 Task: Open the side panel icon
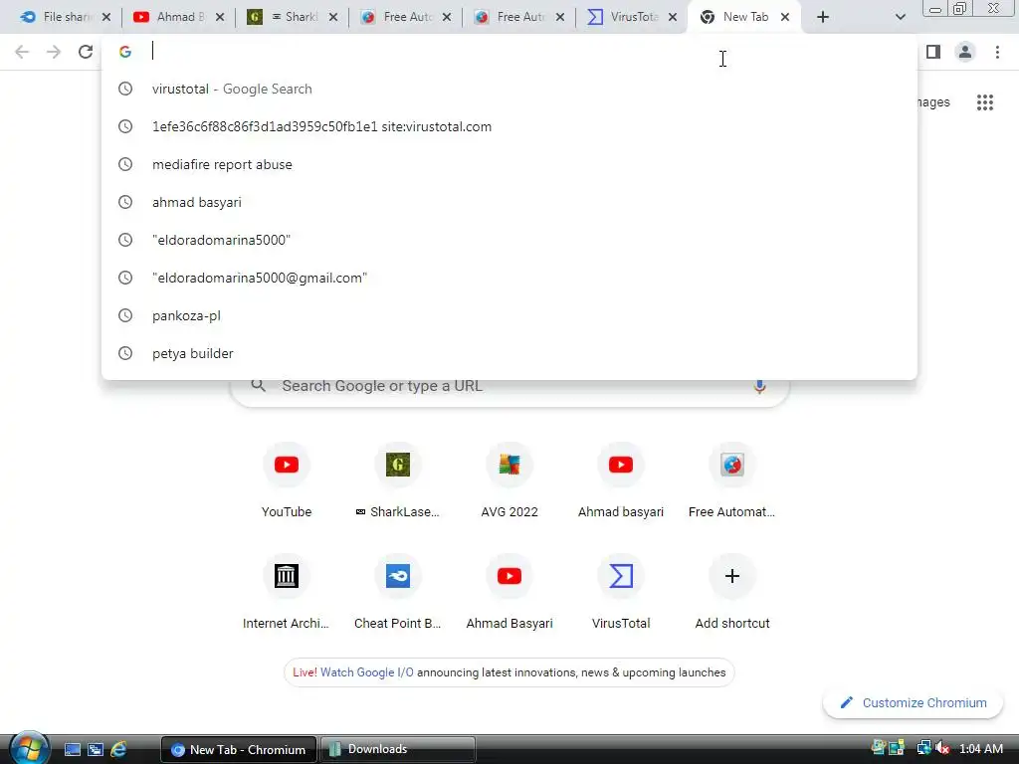[x=933, y=52]
